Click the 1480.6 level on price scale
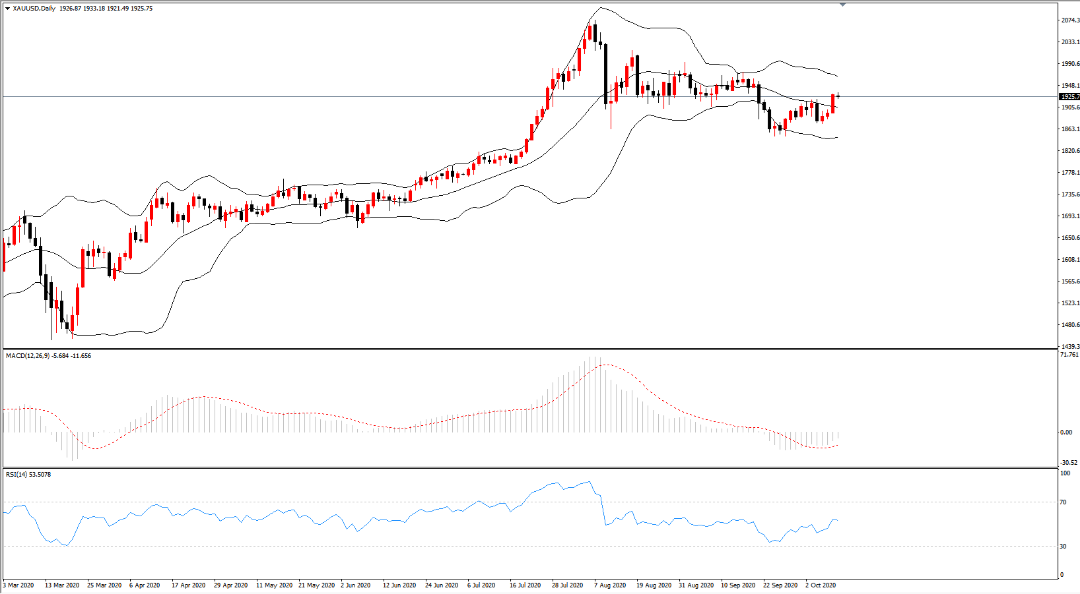Viewport: 1080px width, 594px height. [1070, 325]
